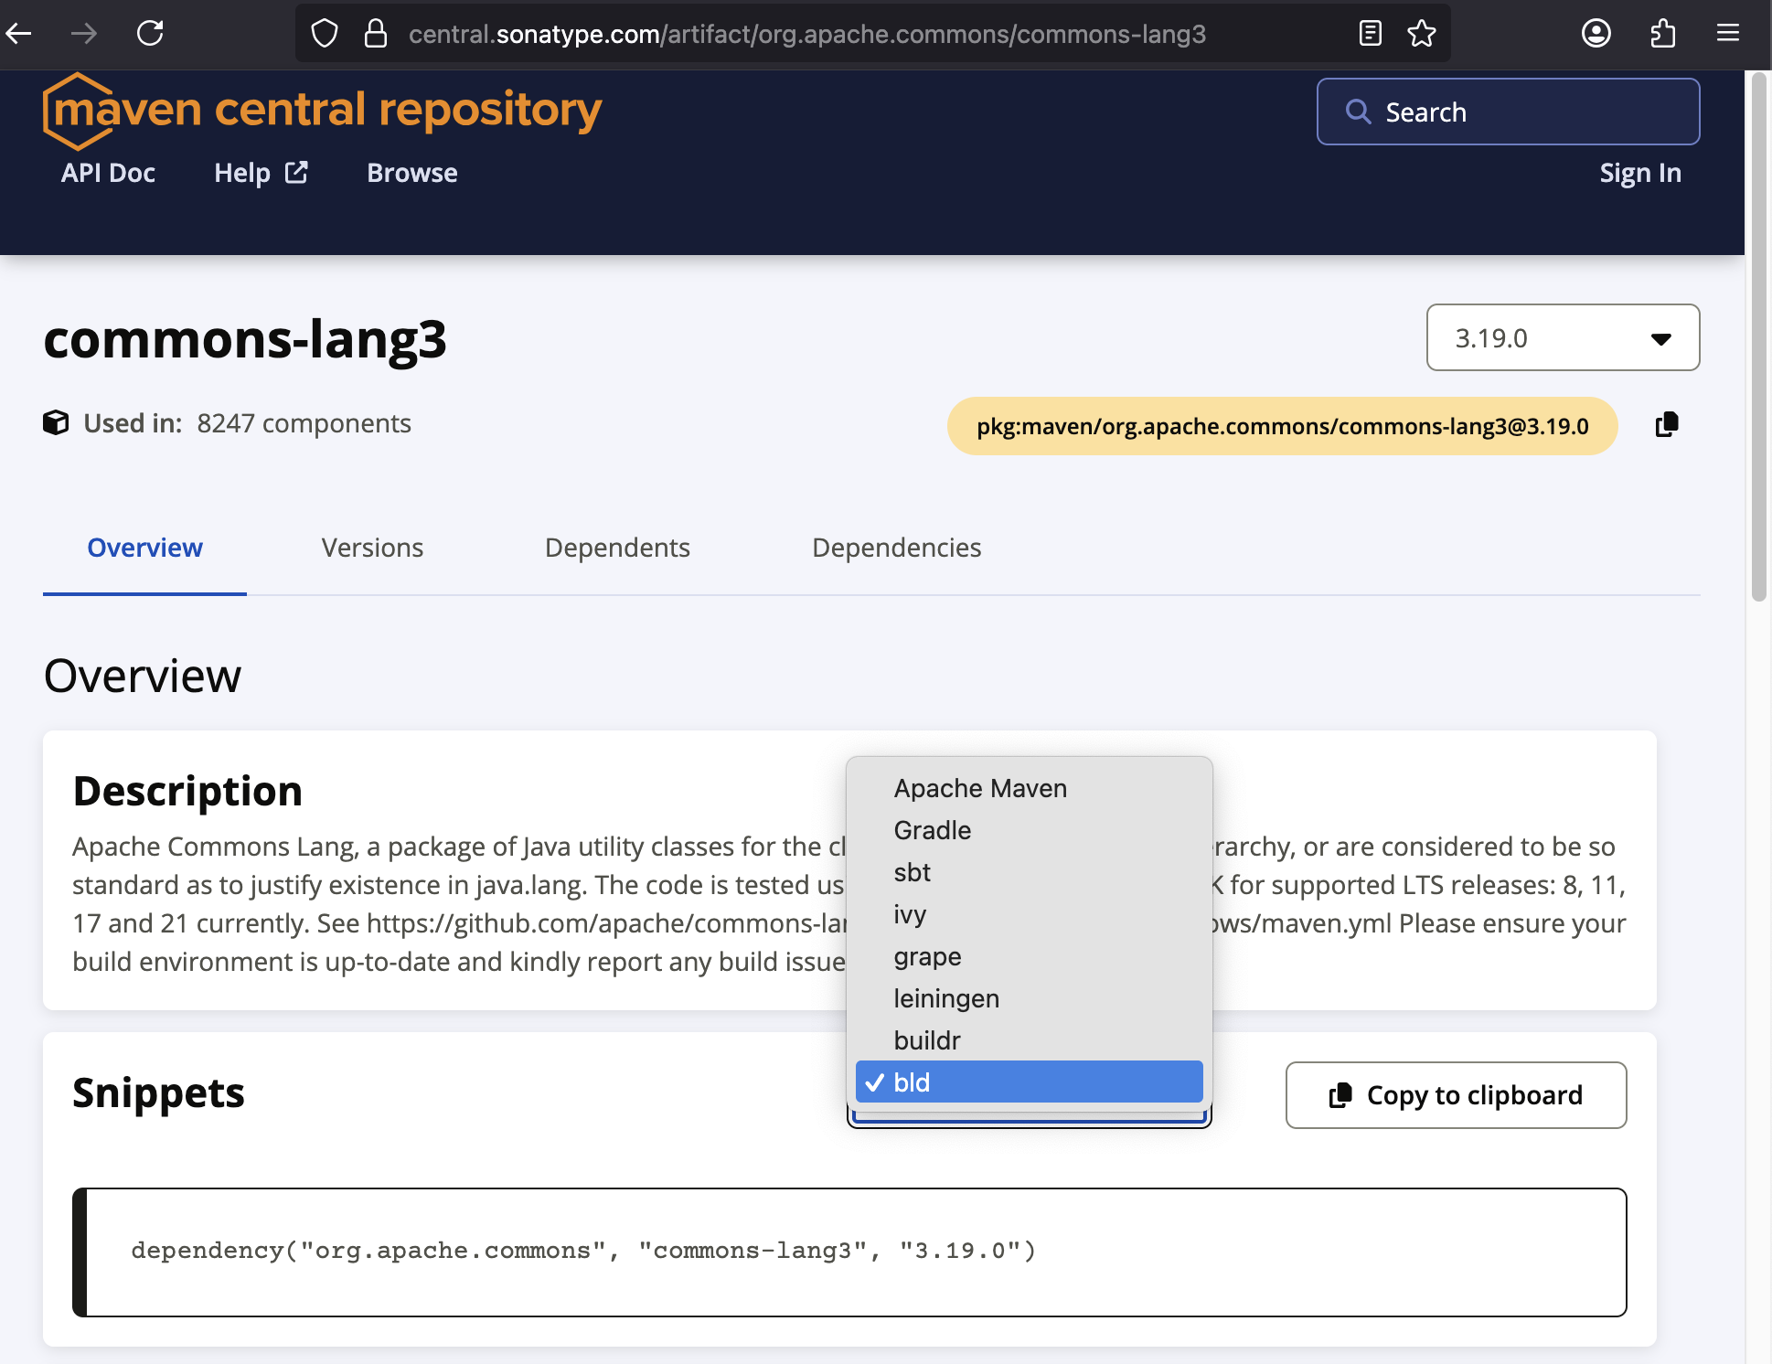
Task: Click the browser back arrow
Action: click(x=19, y=34)
